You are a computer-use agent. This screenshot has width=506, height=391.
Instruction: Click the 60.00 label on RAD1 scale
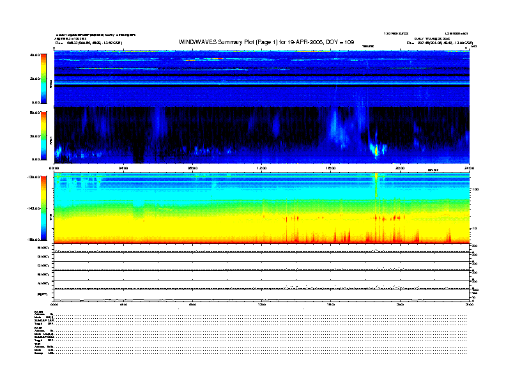[34, 112]
